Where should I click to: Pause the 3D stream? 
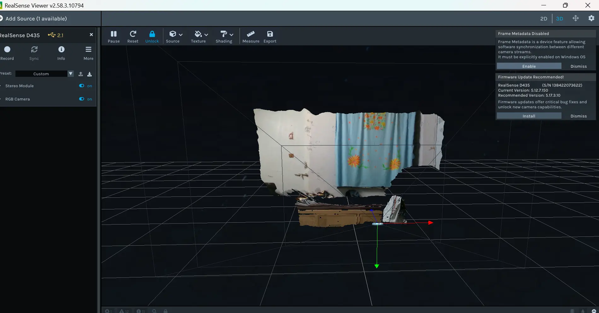click(113, 37)
